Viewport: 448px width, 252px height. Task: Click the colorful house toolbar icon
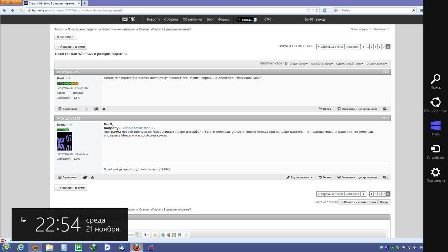[x=325, y=10]
